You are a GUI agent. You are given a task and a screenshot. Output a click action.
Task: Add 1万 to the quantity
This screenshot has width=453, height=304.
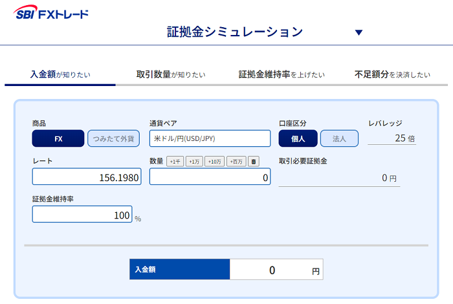pos(194,162)
